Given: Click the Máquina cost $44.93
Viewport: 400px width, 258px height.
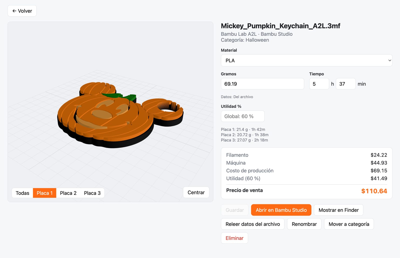Looking at the screenshot, I should [x=379, y=163].
